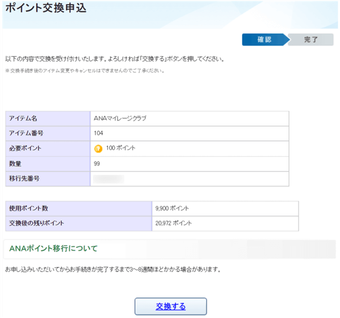
Task: Select the 完了 step indicator
Action: click(311, 40)
